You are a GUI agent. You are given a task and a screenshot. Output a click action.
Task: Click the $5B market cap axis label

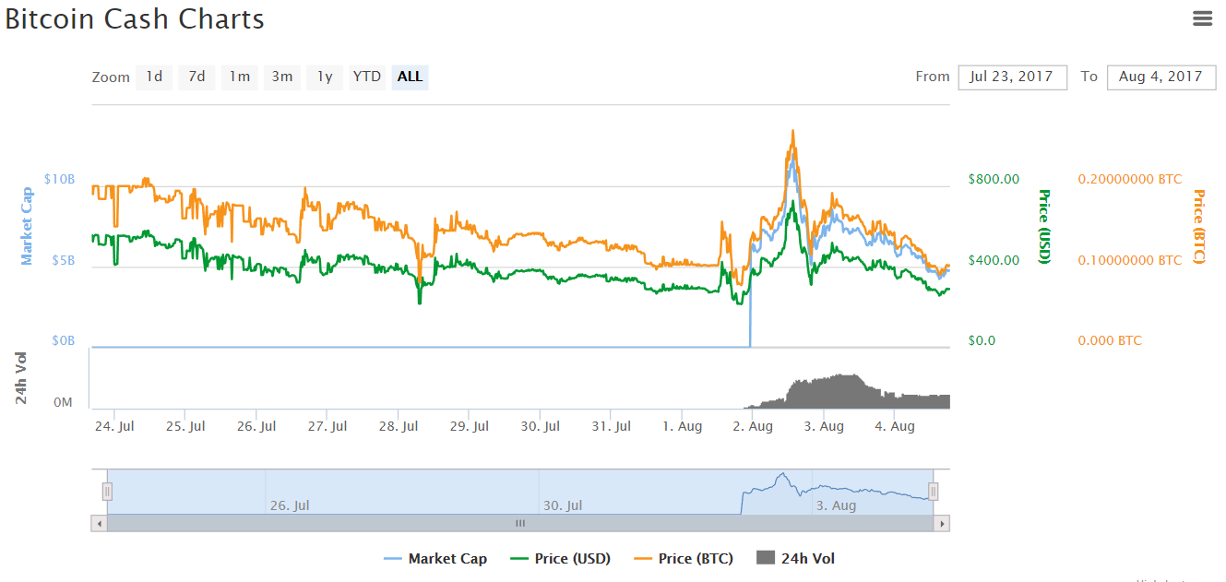(63, 260)
